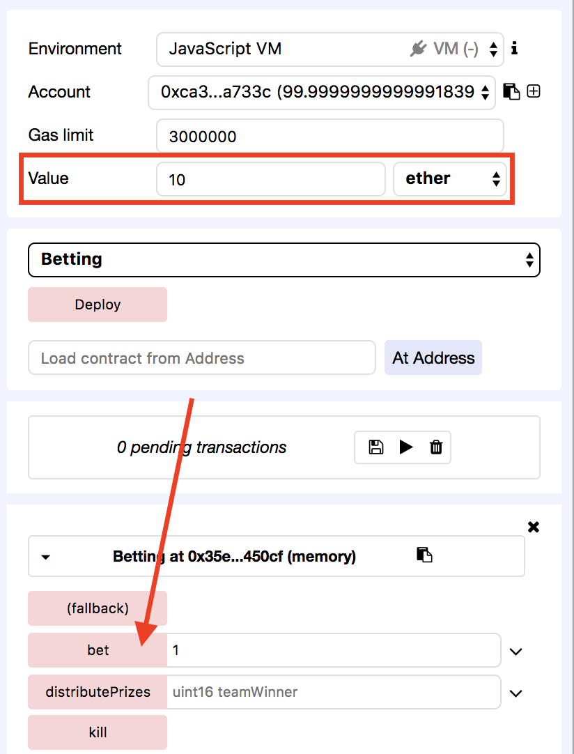Click the Load contract from Address field
Image resolution: width=574 pixels, height=754 pixels.
point(202,357)
